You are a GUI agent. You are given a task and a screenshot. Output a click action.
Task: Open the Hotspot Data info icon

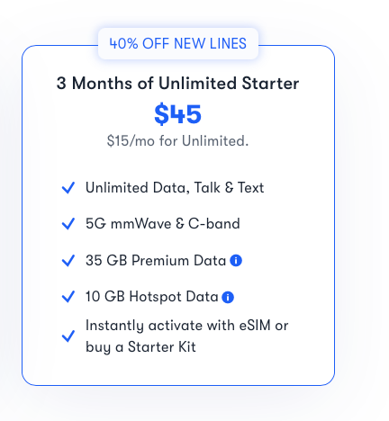[x=228, y=297]
